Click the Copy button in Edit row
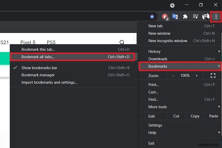The image size is (222, 148). (x=195, y=116)
